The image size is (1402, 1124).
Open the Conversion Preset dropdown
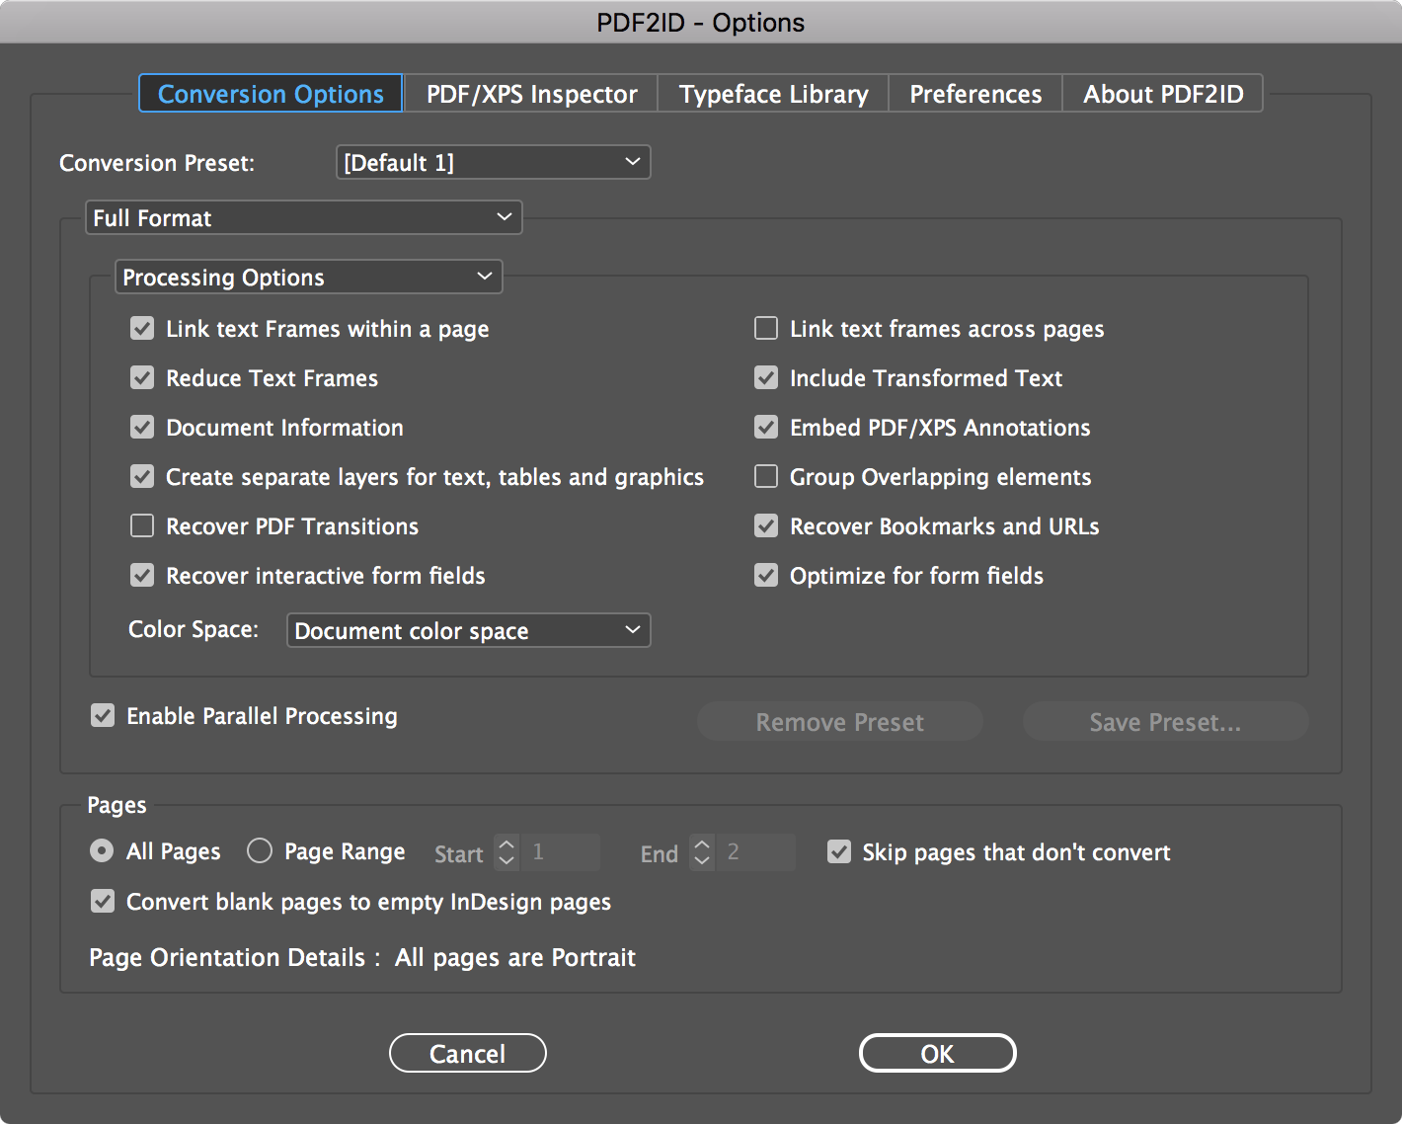point(493,162)
